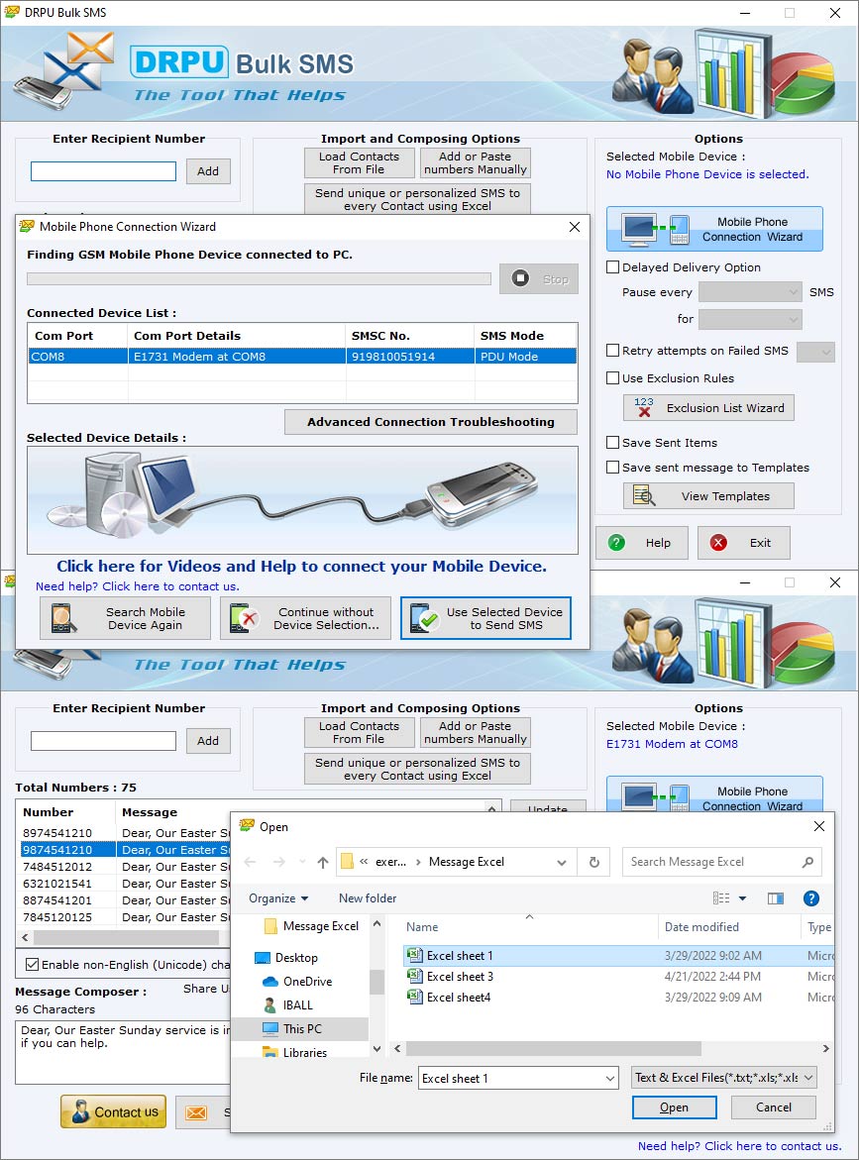Open the Organize menu

click(x=277, y=897)
